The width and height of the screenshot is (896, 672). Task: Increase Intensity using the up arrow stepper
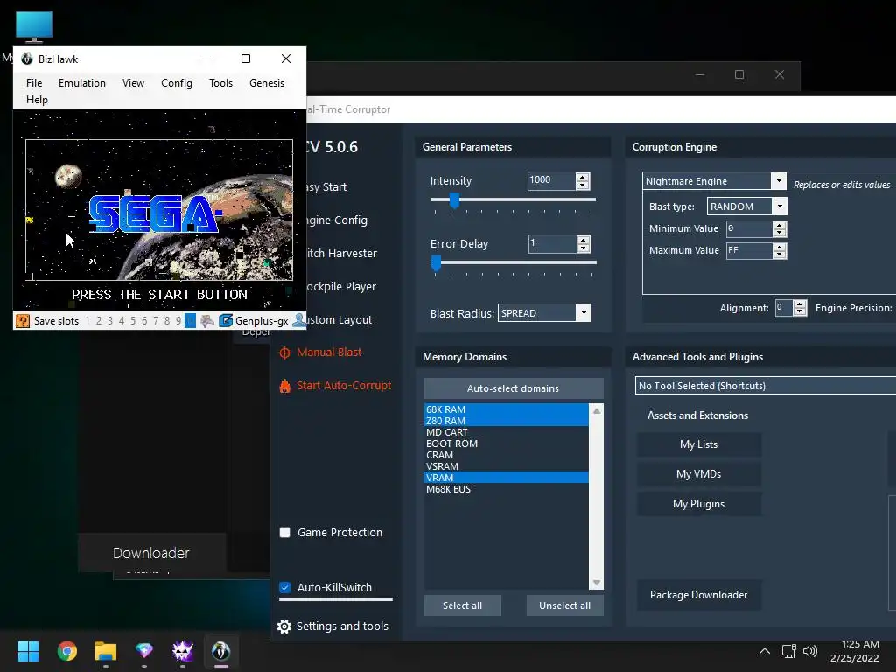[x=583, y=177]
